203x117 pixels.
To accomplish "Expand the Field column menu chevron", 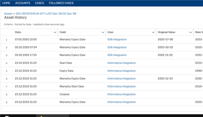I will (103, 32).
